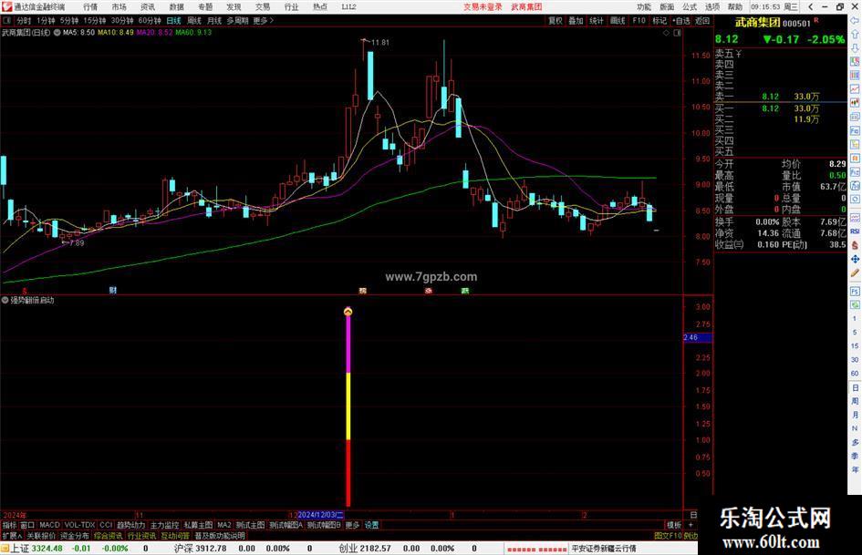Click the 统计 statistics button
Viewport: 862px width, 555px height.
[597, 20]
